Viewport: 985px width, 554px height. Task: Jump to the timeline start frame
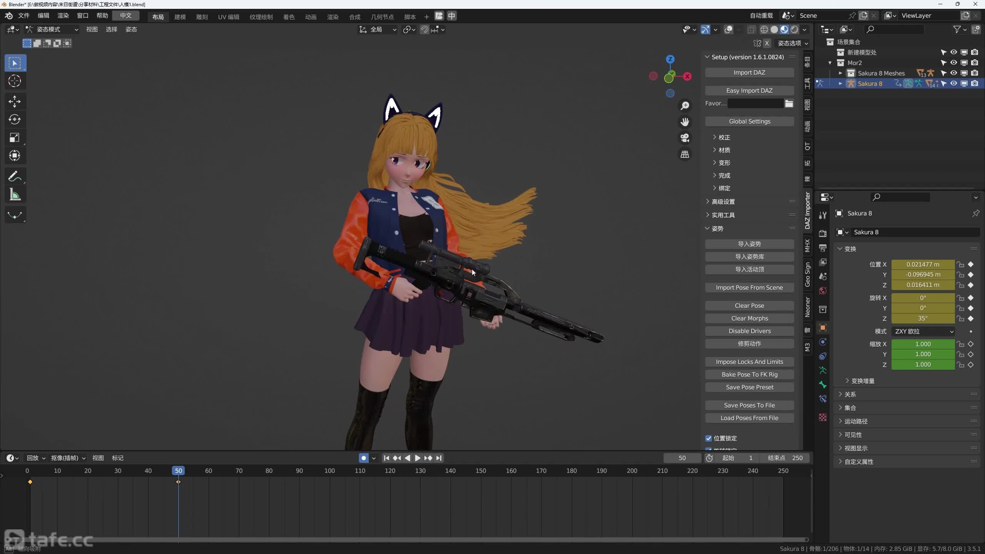[387, 458]
